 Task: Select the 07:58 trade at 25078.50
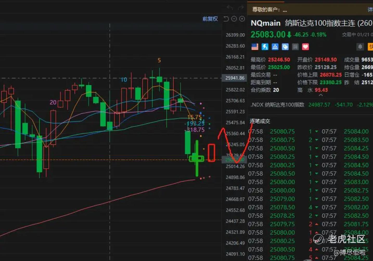pyautogui.click(x=282, y=207)
